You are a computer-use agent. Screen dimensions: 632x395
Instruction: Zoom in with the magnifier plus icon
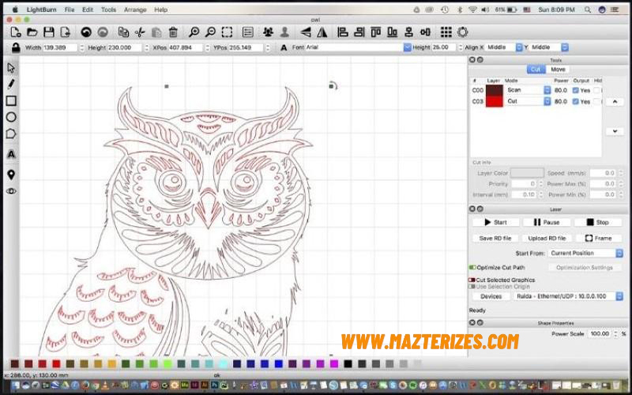tap(194, 32)
